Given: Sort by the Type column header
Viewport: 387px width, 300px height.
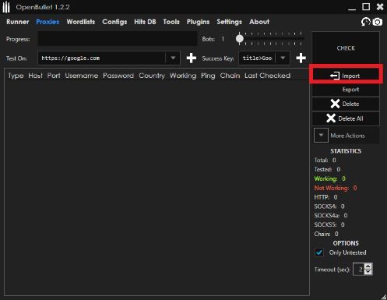Looking at the screenshot, I should 16,76.
